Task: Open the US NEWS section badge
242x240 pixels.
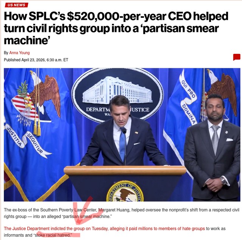Action: 16,5
